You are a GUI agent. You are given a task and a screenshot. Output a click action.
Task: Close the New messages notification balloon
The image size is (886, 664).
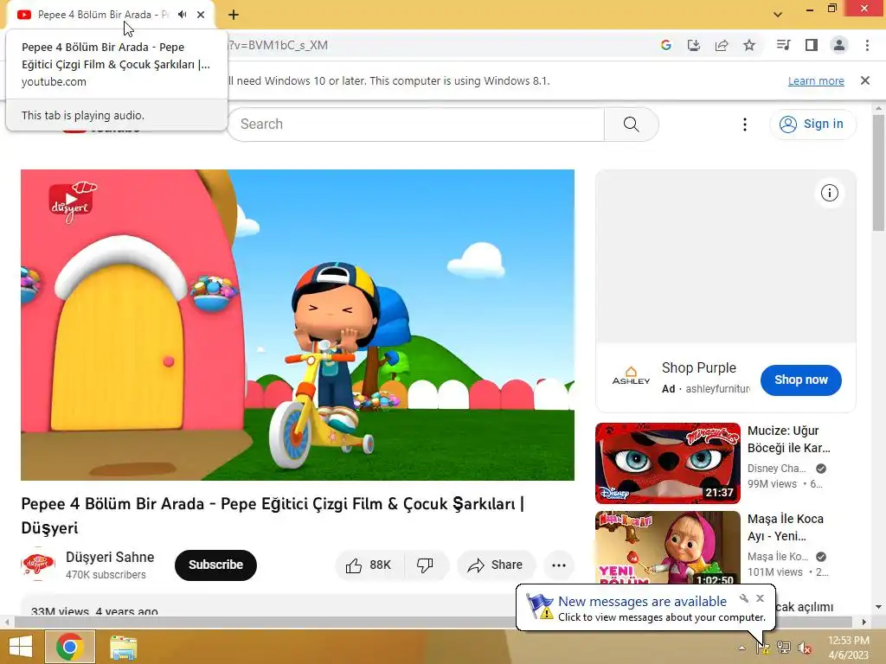pos(760,598)
